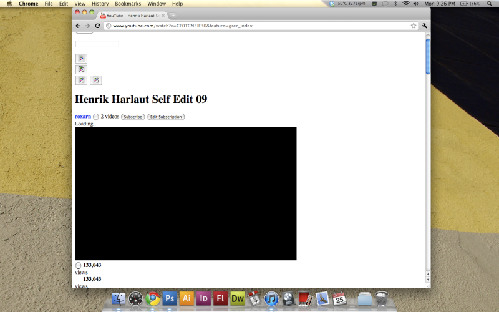Screen dimensions: 499x312
Task: Select the radio button next to roxarn
Action: coord(96,117)
